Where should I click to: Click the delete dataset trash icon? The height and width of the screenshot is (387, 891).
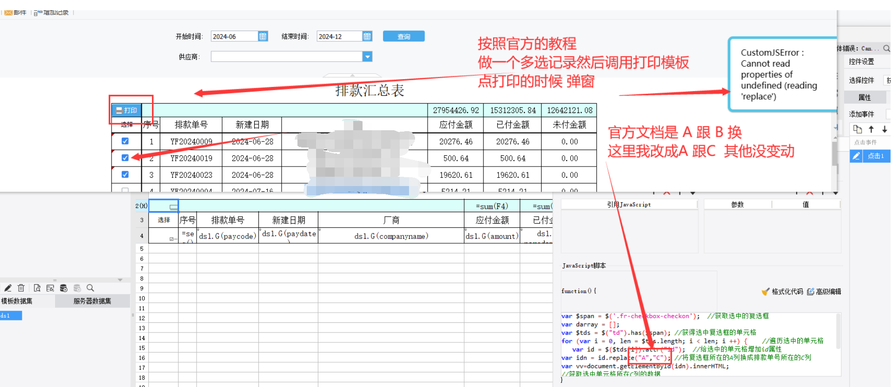coord(21,288)
